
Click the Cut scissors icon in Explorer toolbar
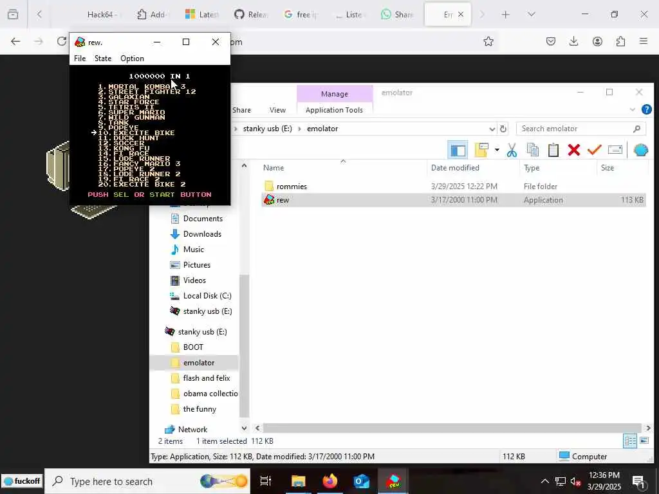click(512, 150)
